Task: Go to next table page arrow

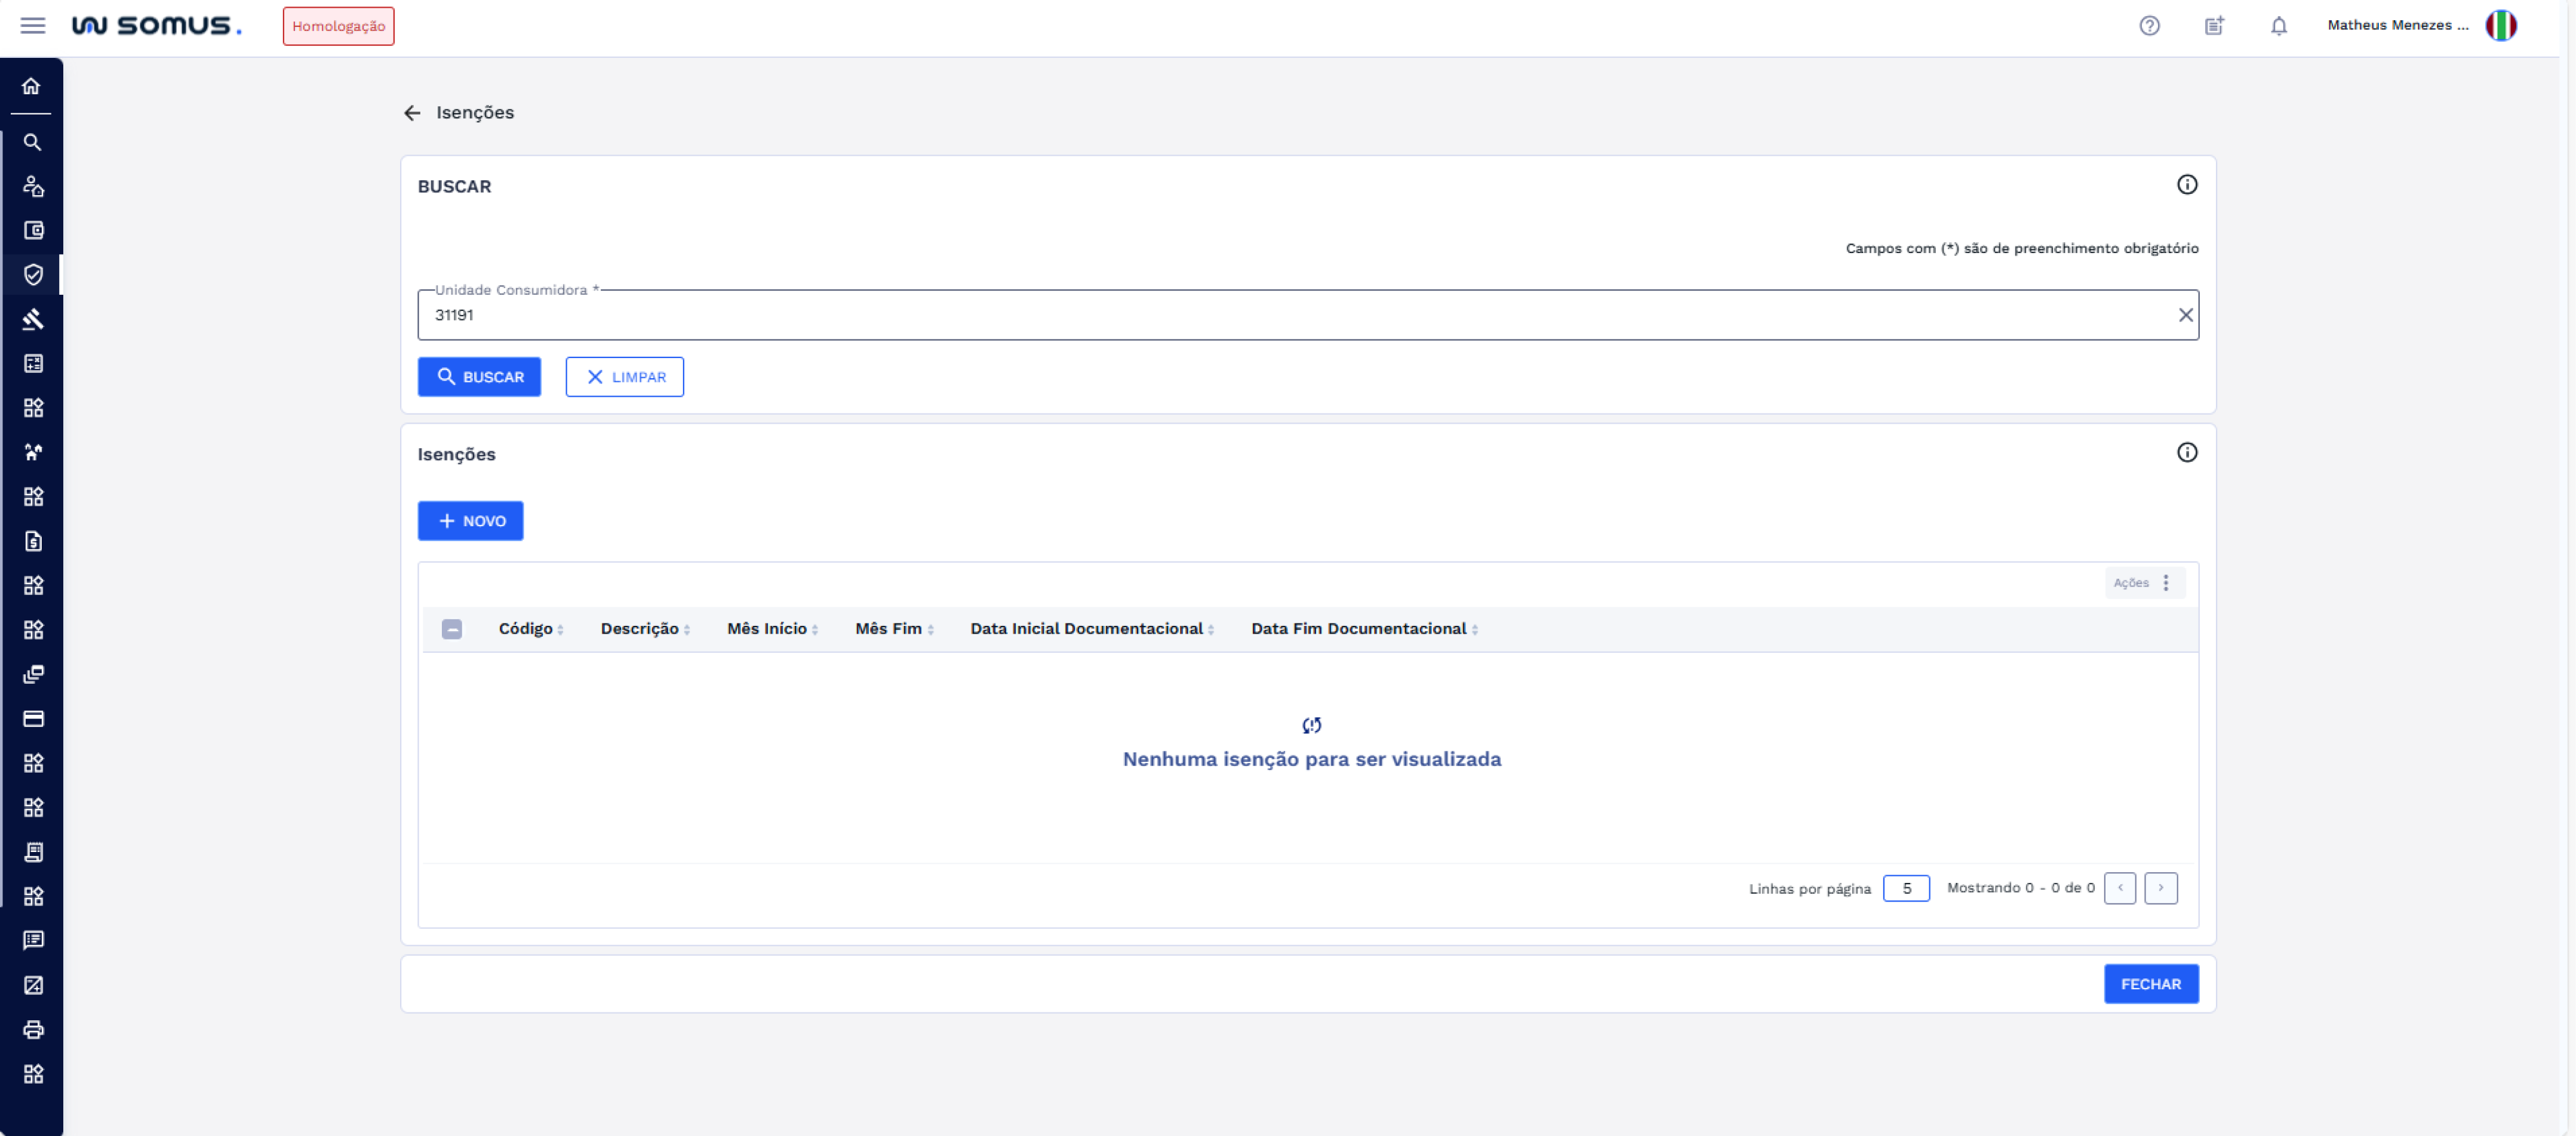Action: pyautogui.click(x=2160, y=887)
